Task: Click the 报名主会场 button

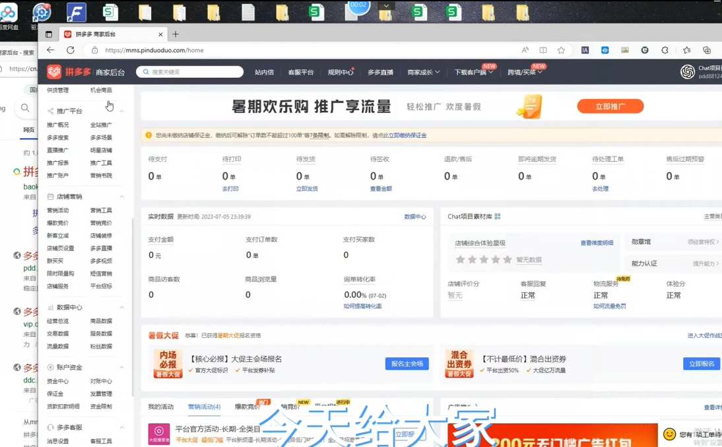Action: (x=407, y=364)
